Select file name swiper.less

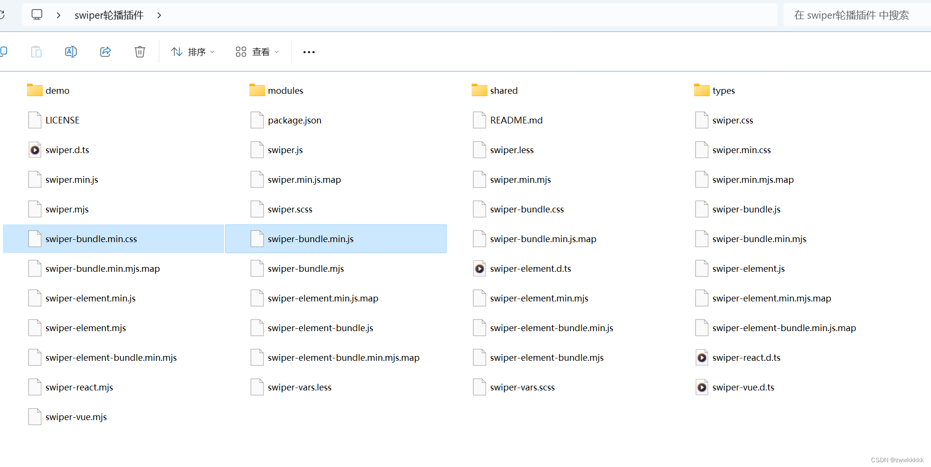tap(512, 150)
